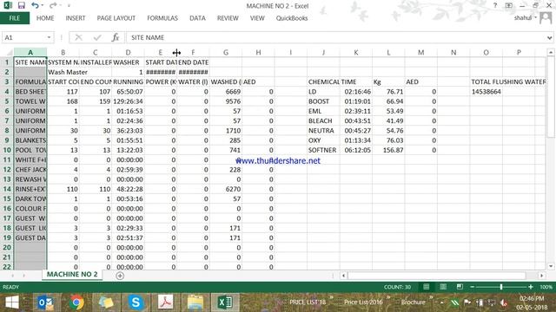Click the Enter checkmark icon in formula bar
The height and width of the screenshot is (312, 556).
tap(97, 37)
